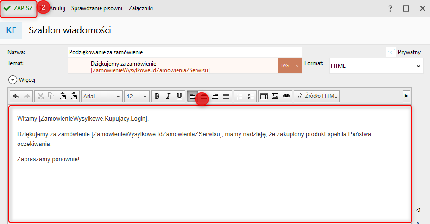The height and width of the screenshot is (224, 430).
Task: Save the template with ZAPISZ
Action: coord(19,8)
